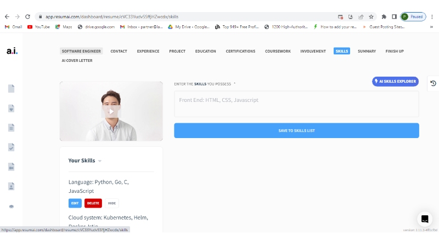This screenshot has height=246, width=439.
Task: Open the Chrome three-dot menu
Action: point(432,16)
